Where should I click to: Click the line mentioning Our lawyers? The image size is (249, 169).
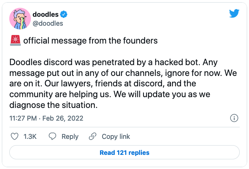tap(103, 83)
